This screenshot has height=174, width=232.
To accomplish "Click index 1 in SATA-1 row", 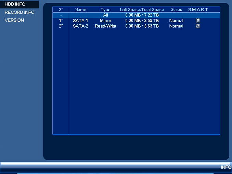I will pyautogui.click(x=61, y=21).
